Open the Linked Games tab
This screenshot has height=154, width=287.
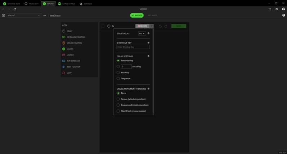(x=67, y=4)
